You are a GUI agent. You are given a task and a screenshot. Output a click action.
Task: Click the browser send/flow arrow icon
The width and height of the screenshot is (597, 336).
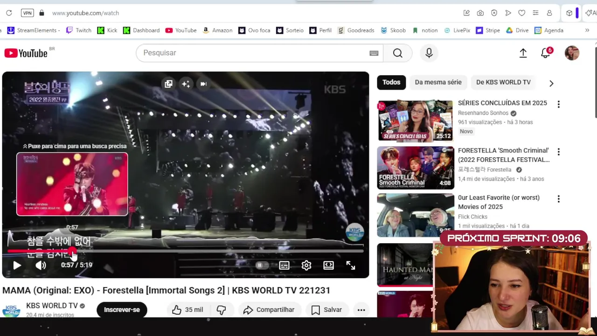click(508, 13)
